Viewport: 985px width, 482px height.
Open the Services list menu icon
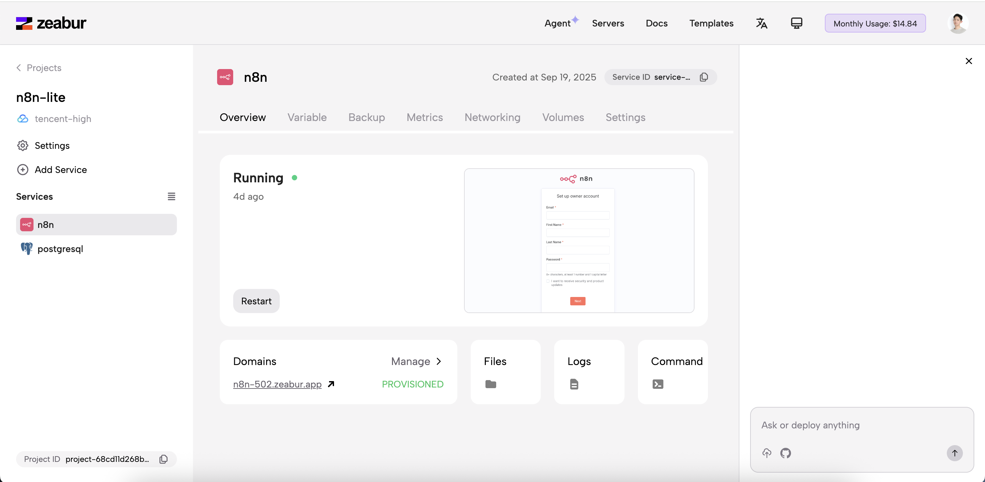(171, 197)
